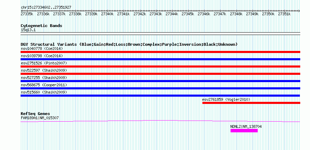Click the 27335k ruler tick label

point(27,14)
